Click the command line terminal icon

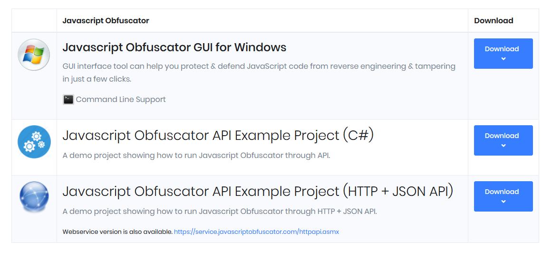click(68, 100)
